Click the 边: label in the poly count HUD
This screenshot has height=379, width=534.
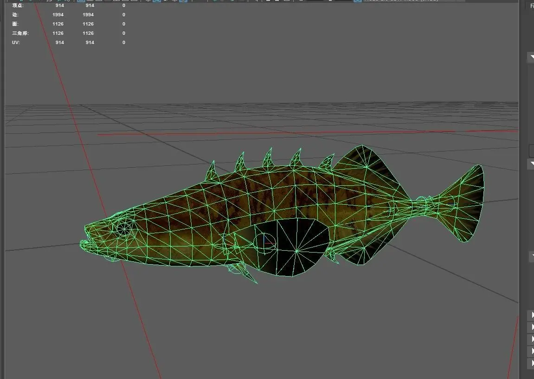point(15,15)
